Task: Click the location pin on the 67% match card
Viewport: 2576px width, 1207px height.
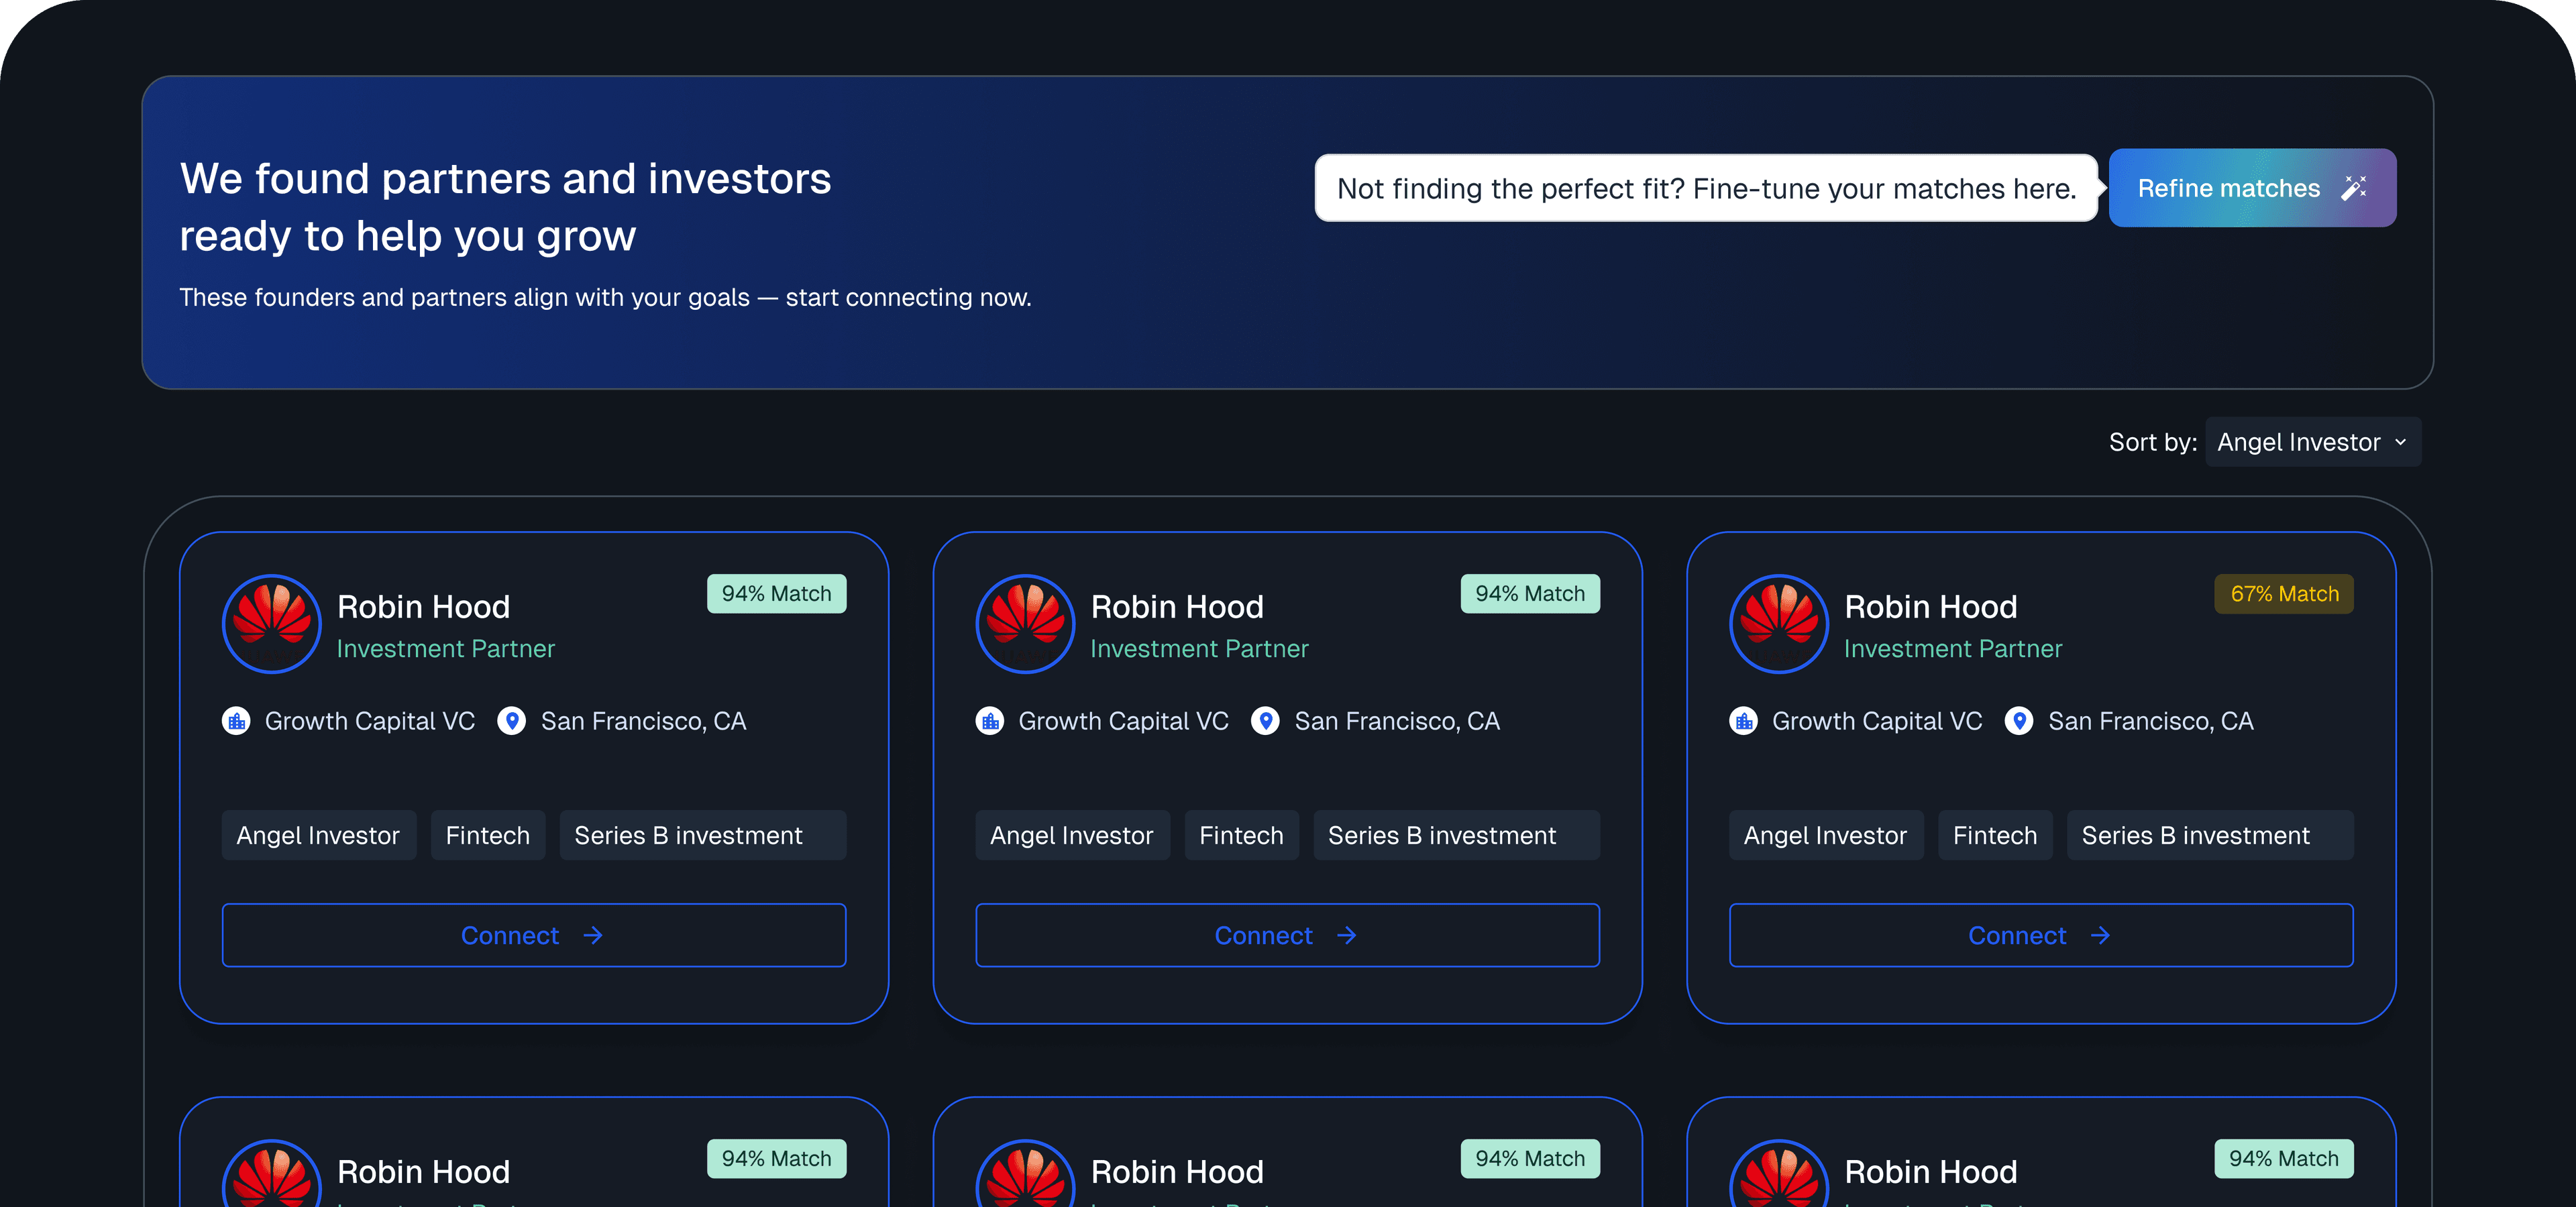Action: [2019, 720]
